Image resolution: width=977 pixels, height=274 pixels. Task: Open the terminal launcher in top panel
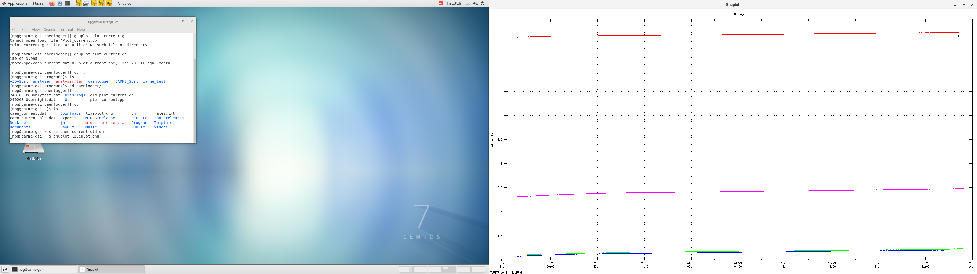coord(67,3)
